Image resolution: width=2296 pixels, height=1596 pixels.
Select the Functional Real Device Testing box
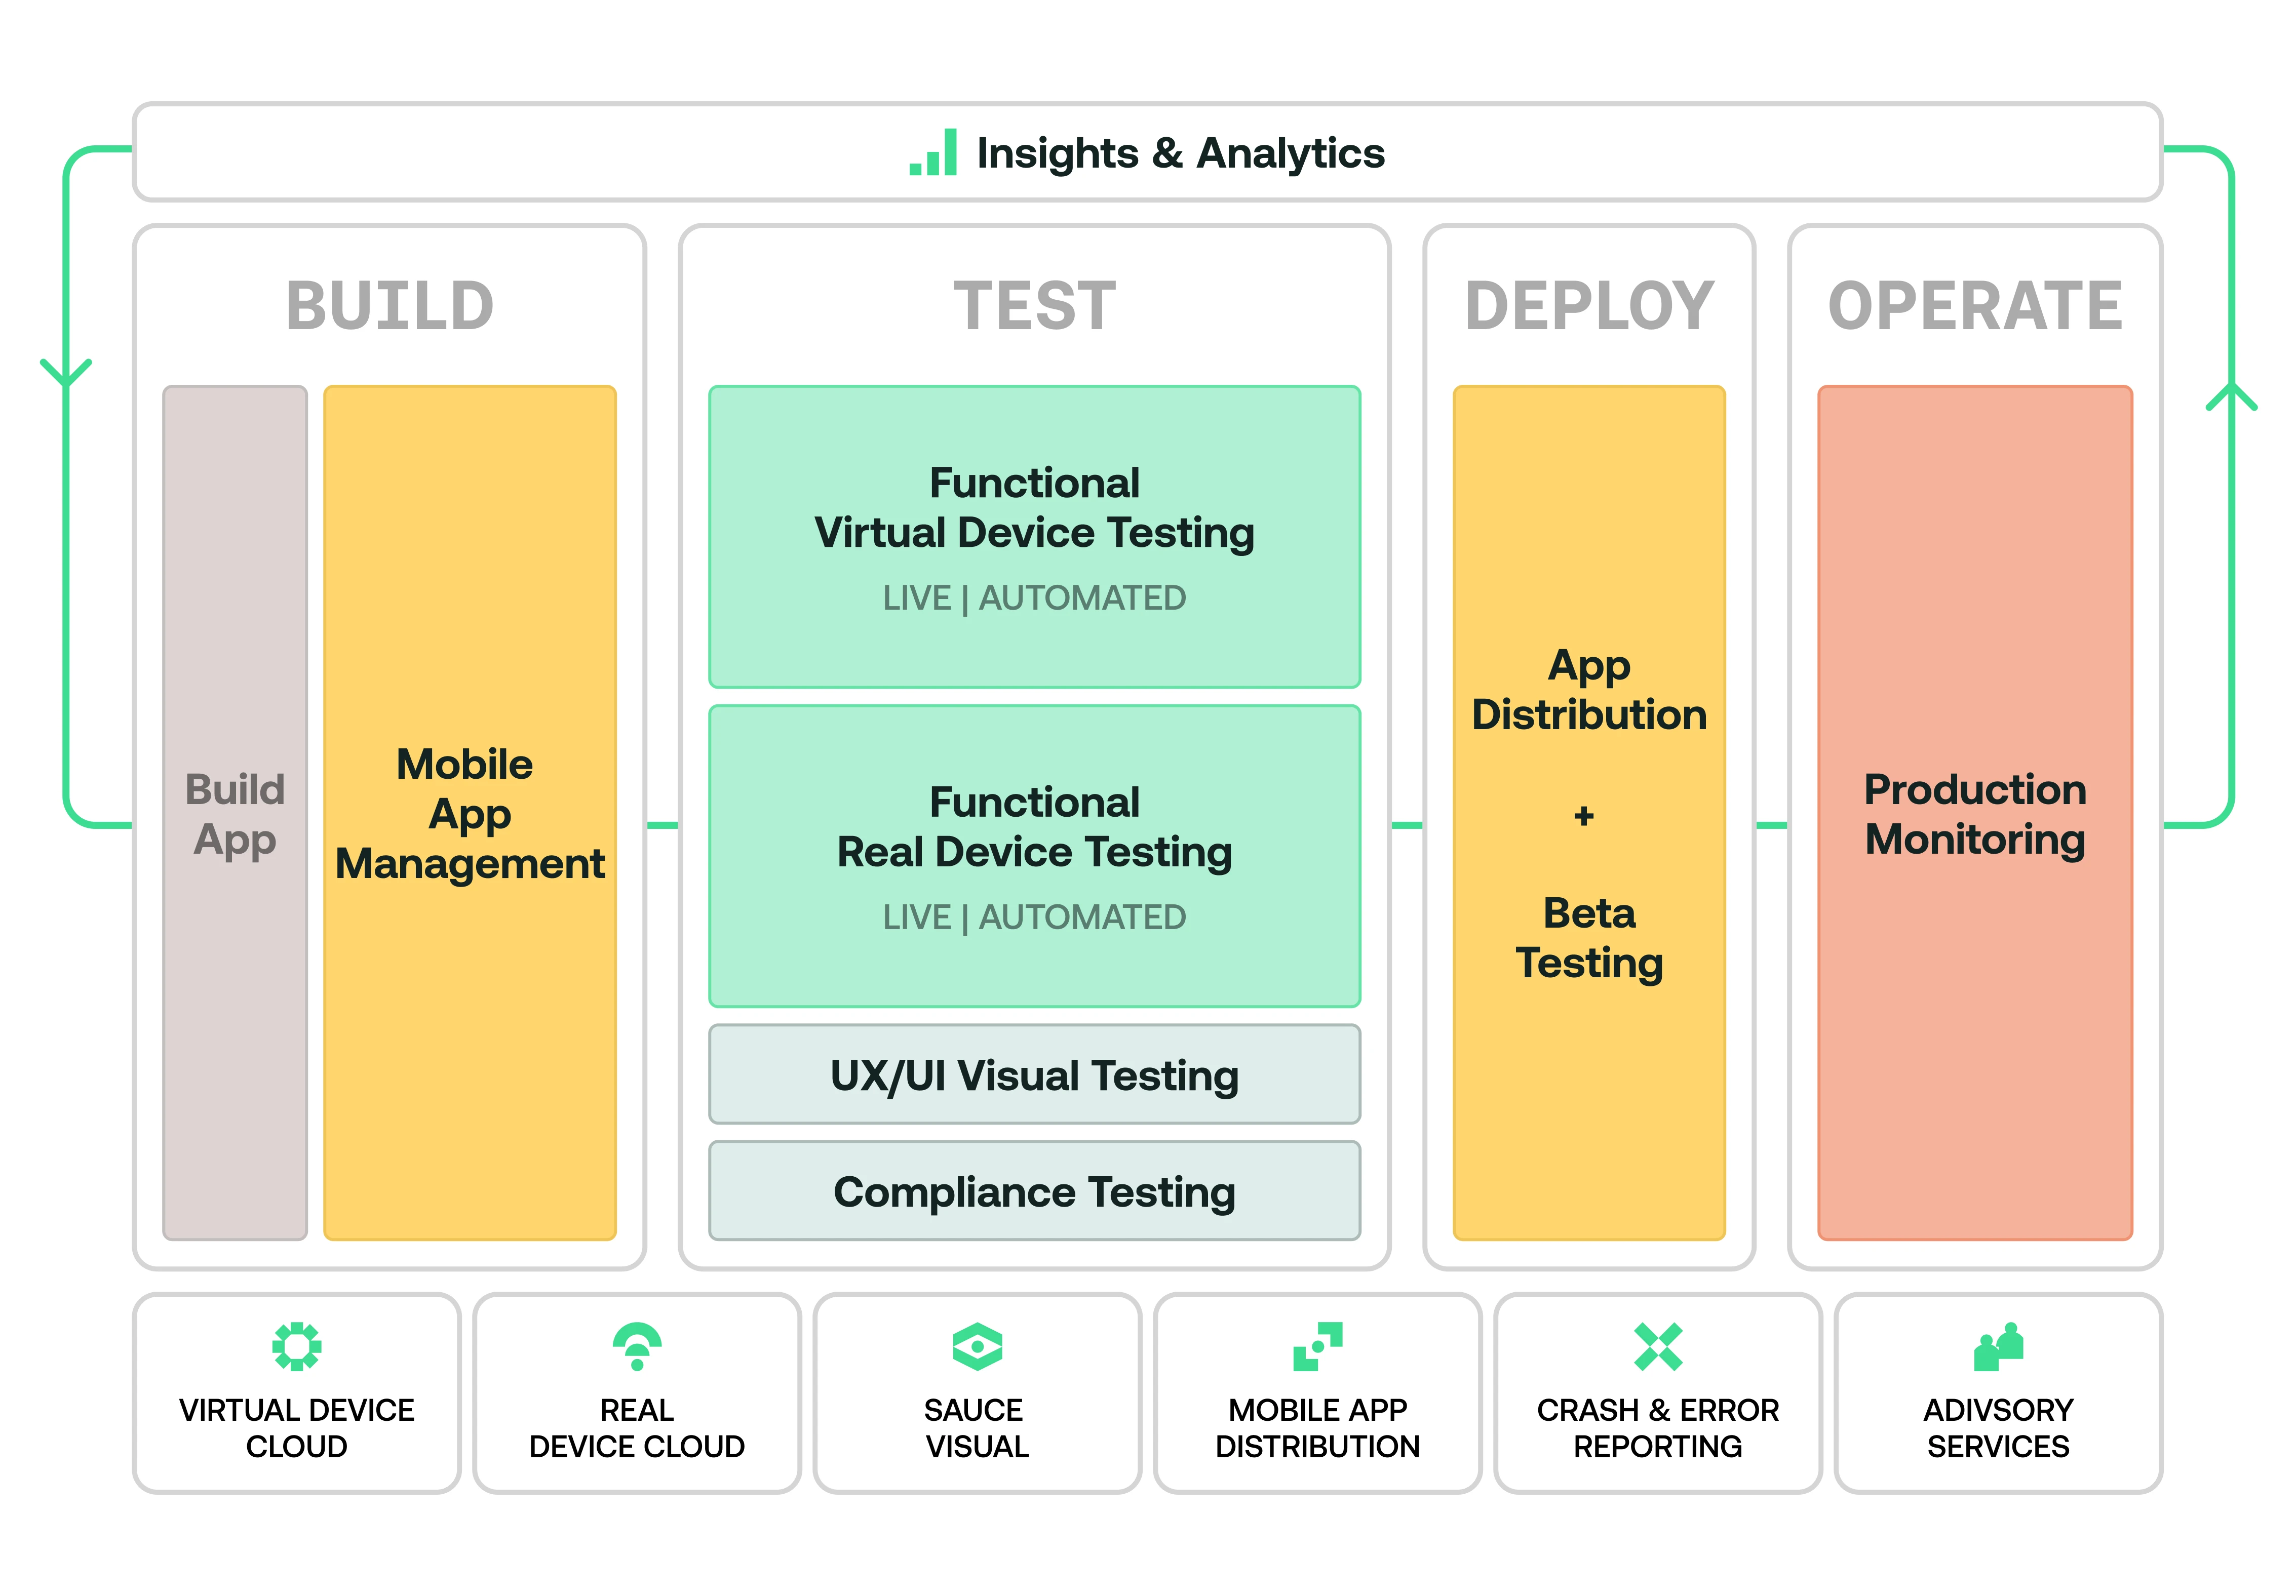click(x=1034, y=855)
